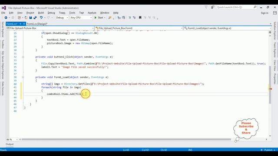278x156 pixels.
Task: Open the Window menu
Action: point(105,13)
